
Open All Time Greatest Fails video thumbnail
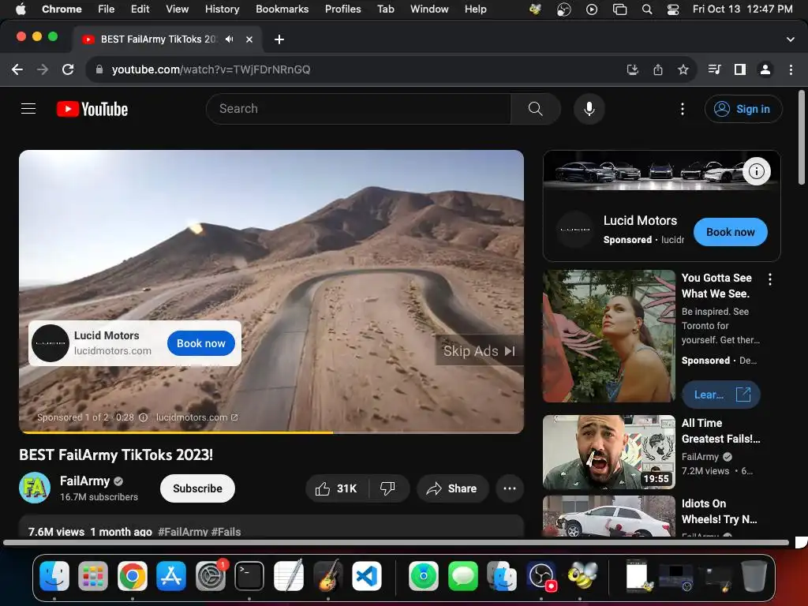[x=608, y=452]
